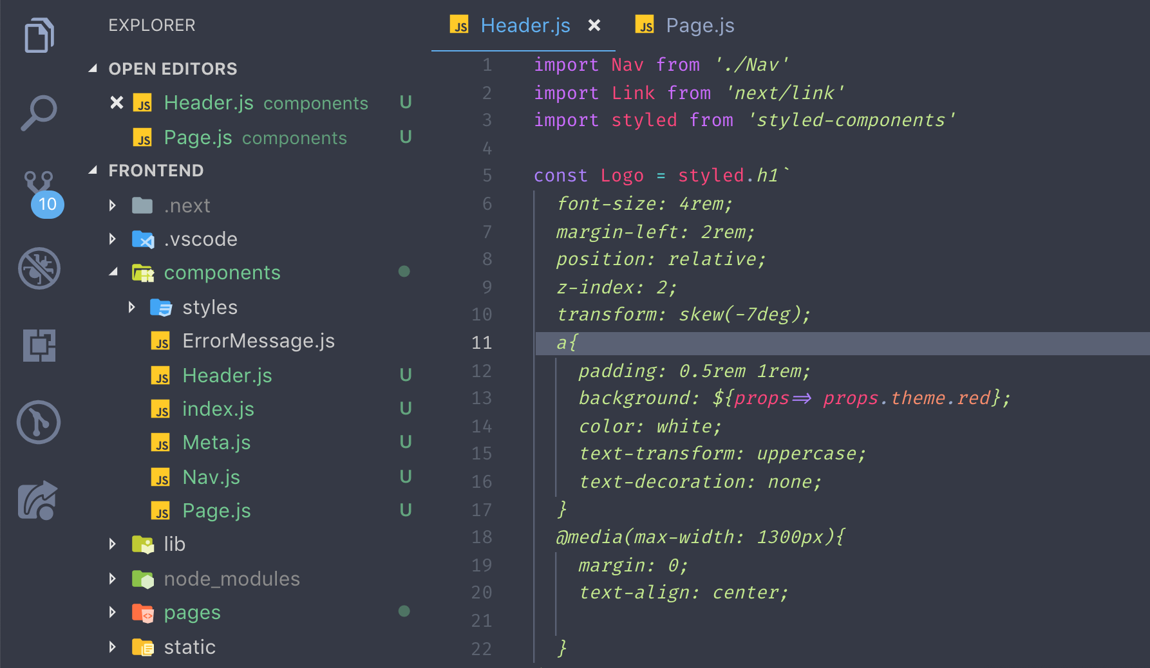Image resolution: width=1150 pixels, height=668 pixels.
Task: Collapse the FRONTEND section
Action: [x=93, y=170]
